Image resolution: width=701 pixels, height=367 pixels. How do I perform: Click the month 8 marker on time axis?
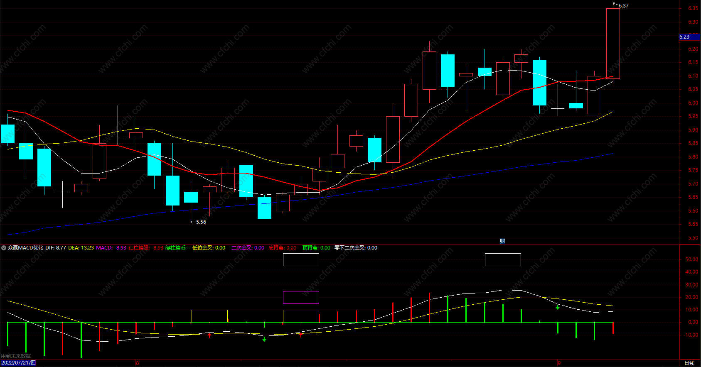138,363
